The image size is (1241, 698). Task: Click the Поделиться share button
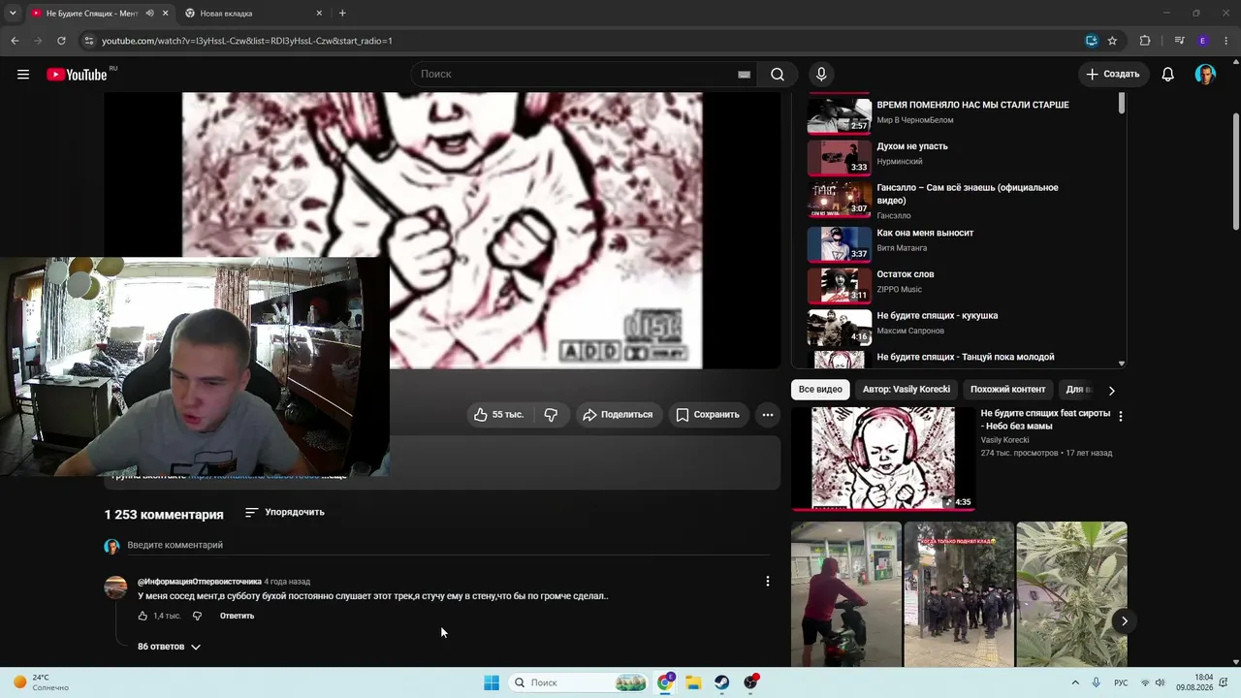tap(618, 415)
